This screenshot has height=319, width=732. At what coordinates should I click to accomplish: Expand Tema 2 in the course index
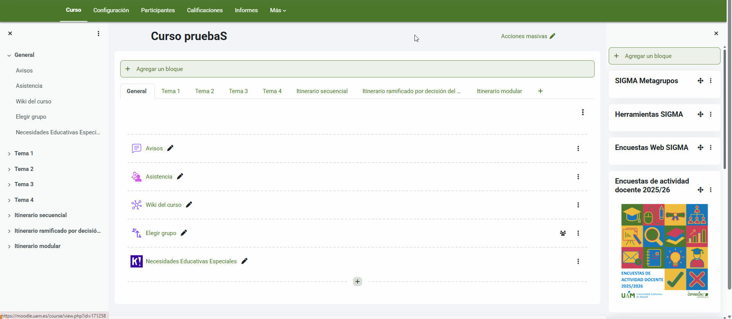pos(9,169)
